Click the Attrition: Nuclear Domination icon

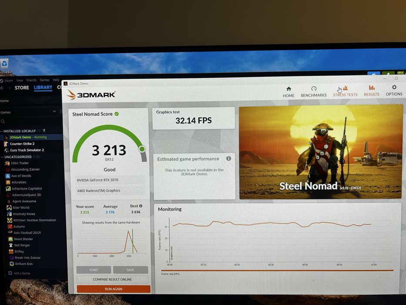tap(10, 220)
